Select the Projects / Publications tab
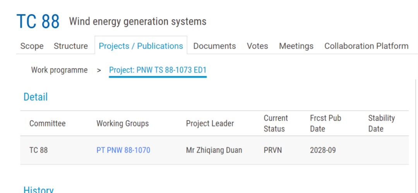The image size is (418, 193). 141,46
